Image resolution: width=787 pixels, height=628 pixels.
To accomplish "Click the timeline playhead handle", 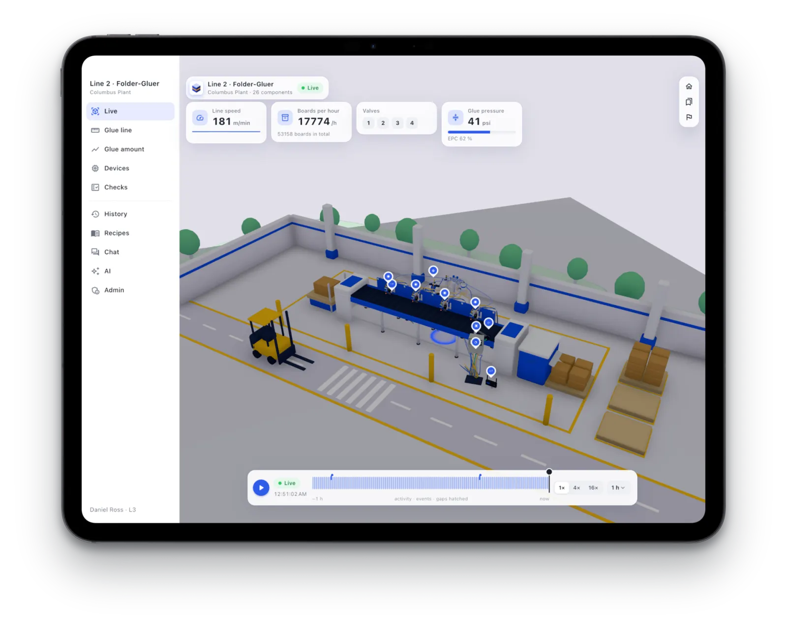I will tap(549, 472).
